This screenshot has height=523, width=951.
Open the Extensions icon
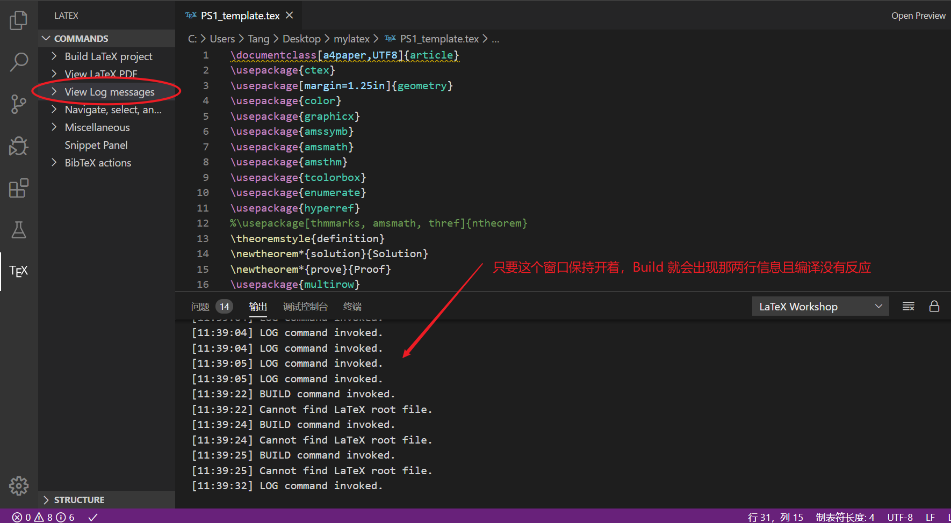pyautogui.click(x=19, y=187)
